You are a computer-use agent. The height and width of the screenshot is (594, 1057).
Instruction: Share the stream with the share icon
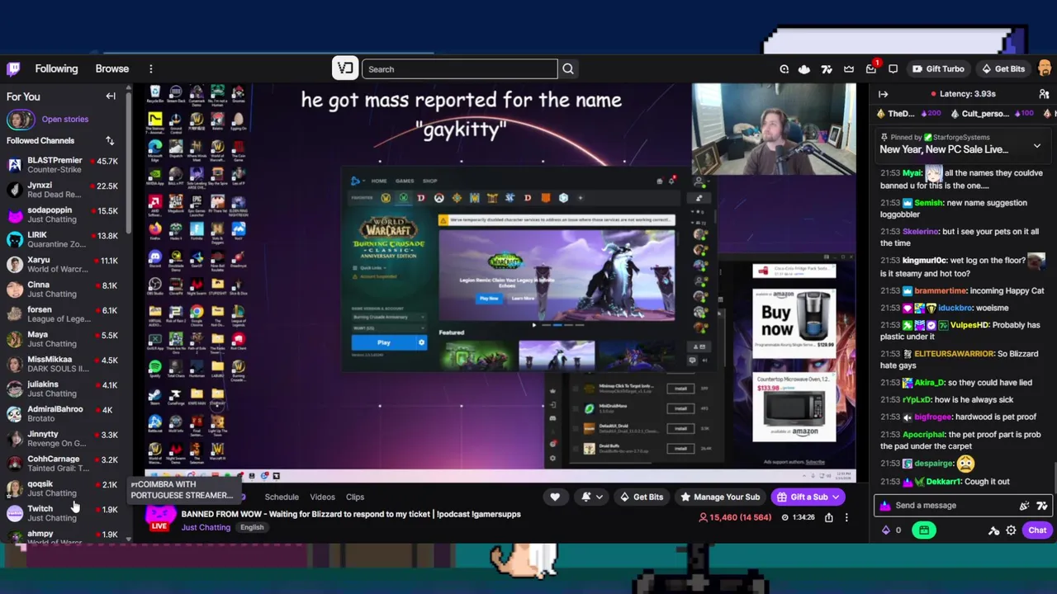click(828, 517)
